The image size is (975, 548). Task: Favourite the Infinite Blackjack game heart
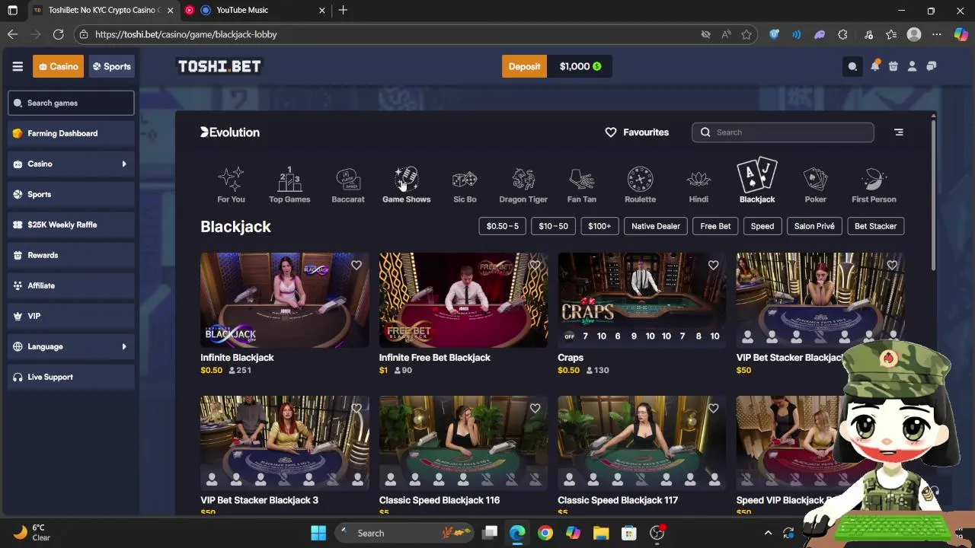coord(356,266)
